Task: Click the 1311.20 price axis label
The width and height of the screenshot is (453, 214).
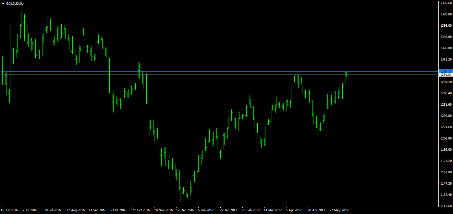Action: coord(446,59)
